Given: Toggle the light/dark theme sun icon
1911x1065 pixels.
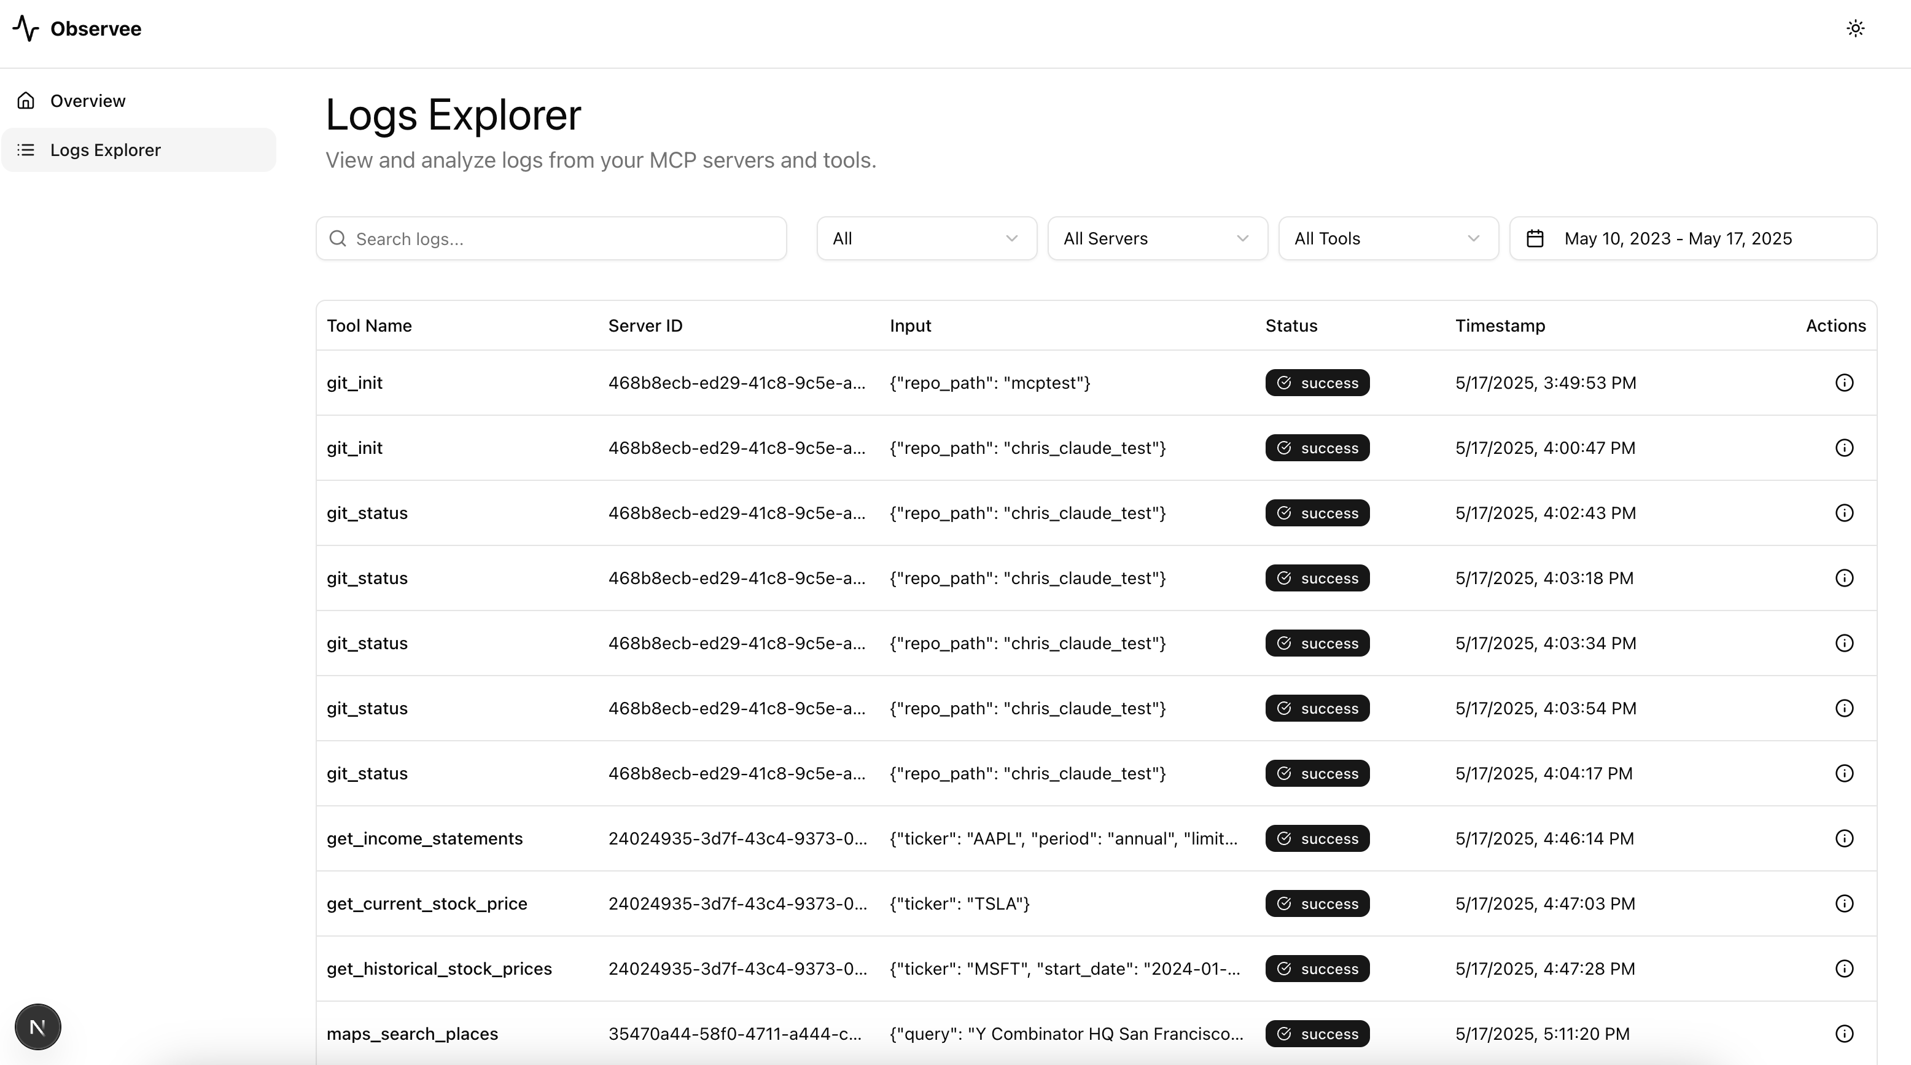Looking at the screenshot, I should tap(1855, 28).
